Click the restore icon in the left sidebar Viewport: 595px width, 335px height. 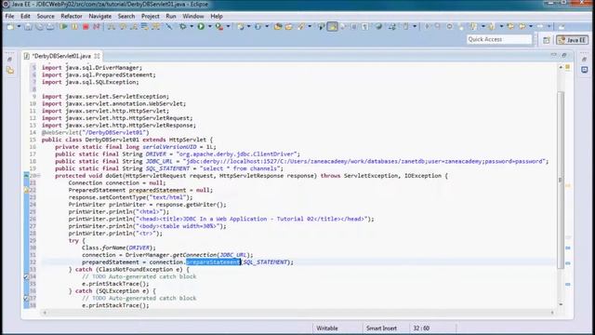coord(10,60)
